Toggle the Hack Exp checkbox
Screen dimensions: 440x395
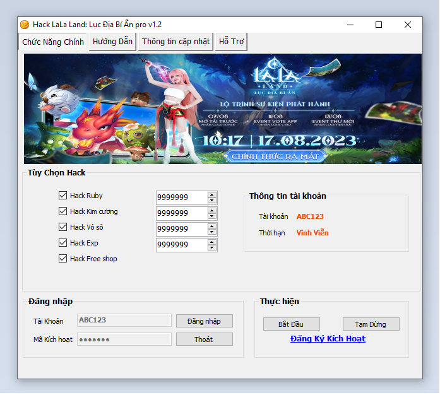pyautogui.click(x=62, y=243)
